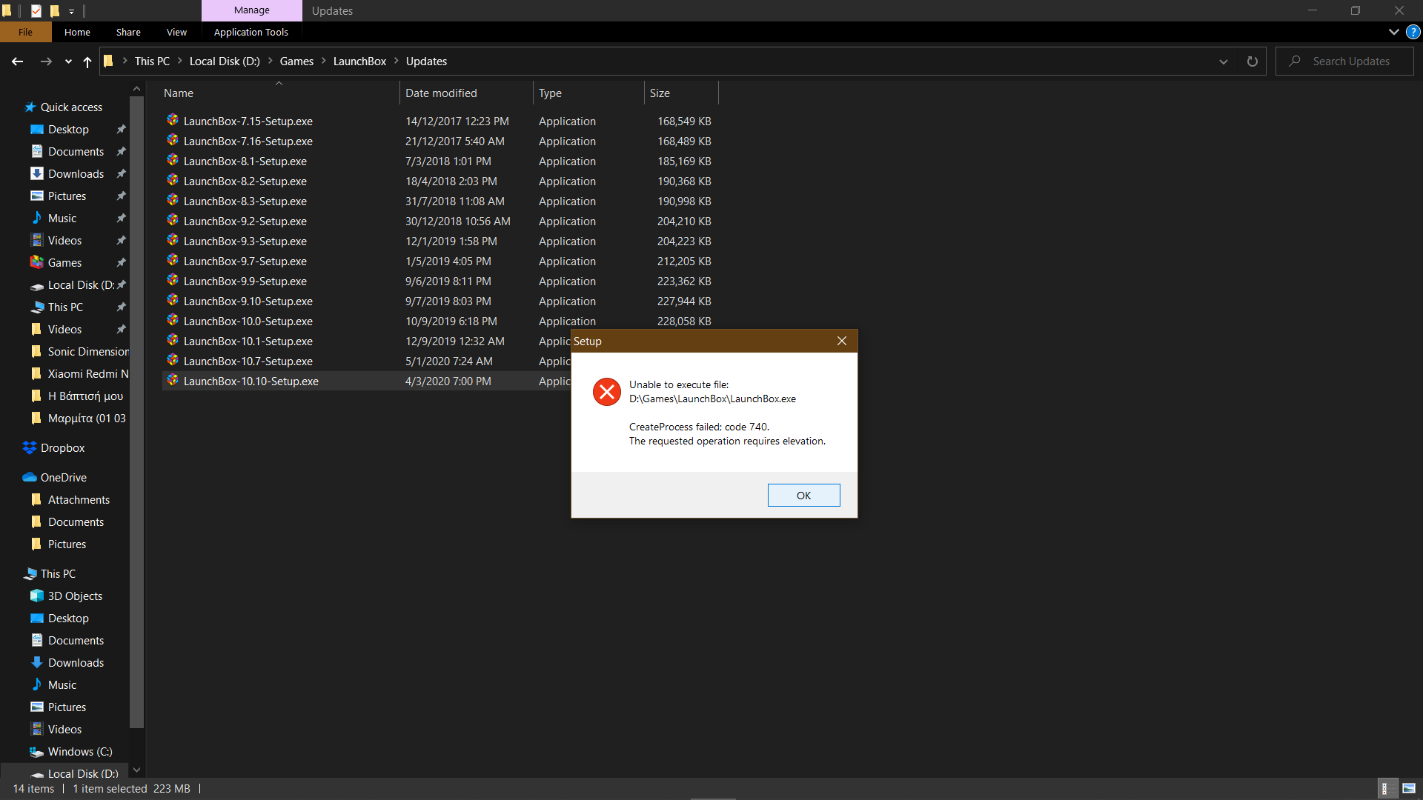Open Windows (C:) drive in sidebar
The image size is (1423, 800).
point(80,752)
